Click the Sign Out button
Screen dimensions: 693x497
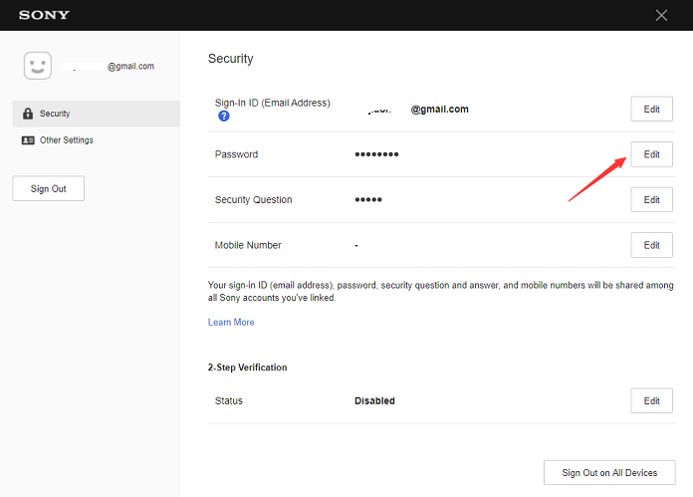pyautogui.click(x=48, y=188)
